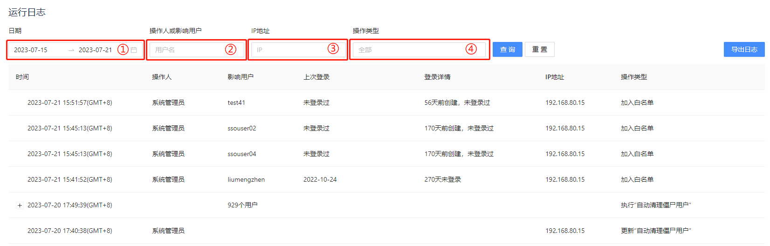Open the calendar icon in date range picker
770x246 pixels.
pyautogui.click(x=134, y=50)
